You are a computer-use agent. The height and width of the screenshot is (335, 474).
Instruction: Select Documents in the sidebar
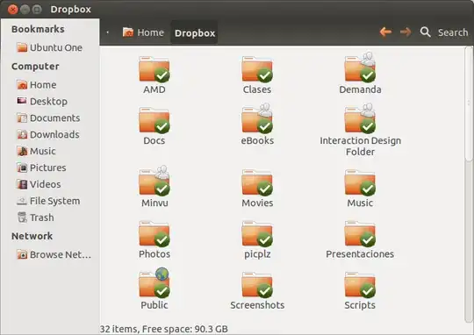(54, 118)
